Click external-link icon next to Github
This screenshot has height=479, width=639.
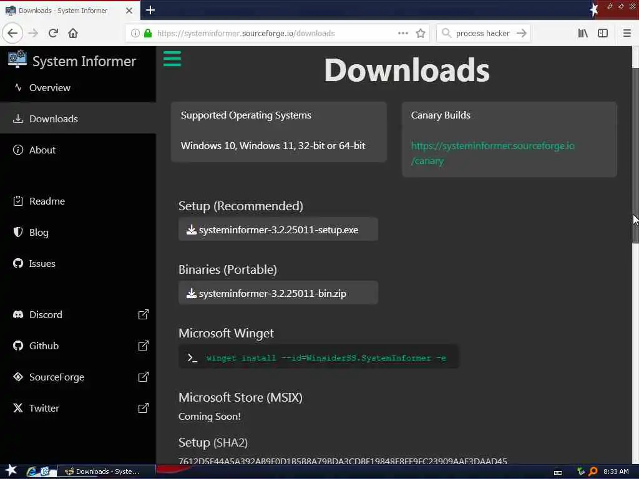(x=144, y=346)
